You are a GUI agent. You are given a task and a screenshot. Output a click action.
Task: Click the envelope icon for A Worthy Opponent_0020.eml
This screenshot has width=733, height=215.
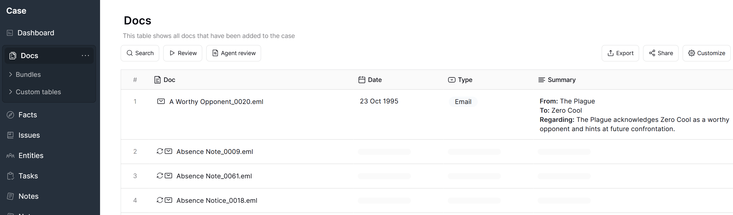click(161, 101)
